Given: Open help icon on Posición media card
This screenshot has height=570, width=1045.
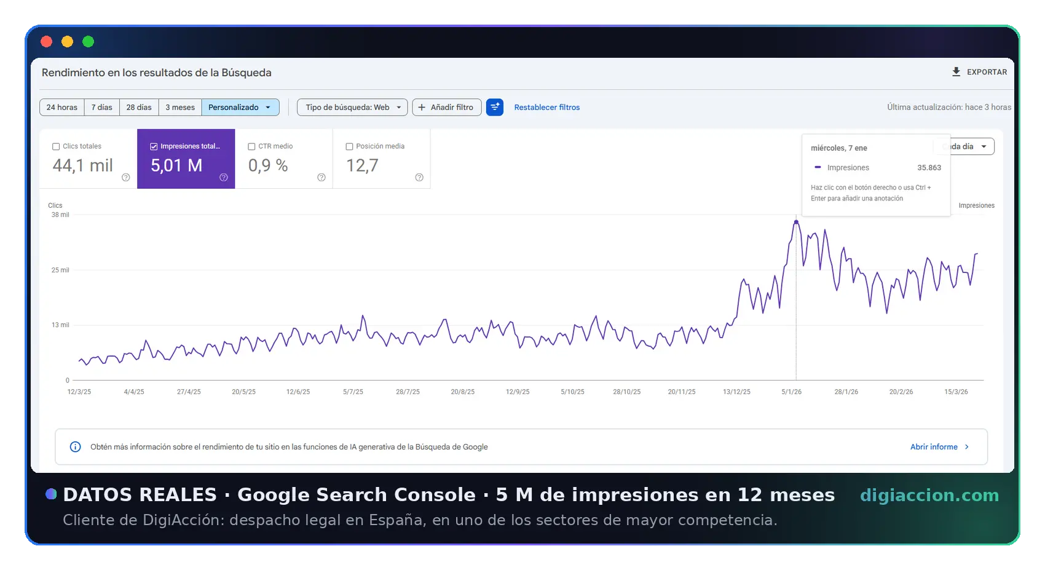Looking at the screenshot, I should coord(419,177).
